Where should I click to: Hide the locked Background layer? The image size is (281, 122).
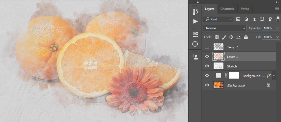click(207, 85)
